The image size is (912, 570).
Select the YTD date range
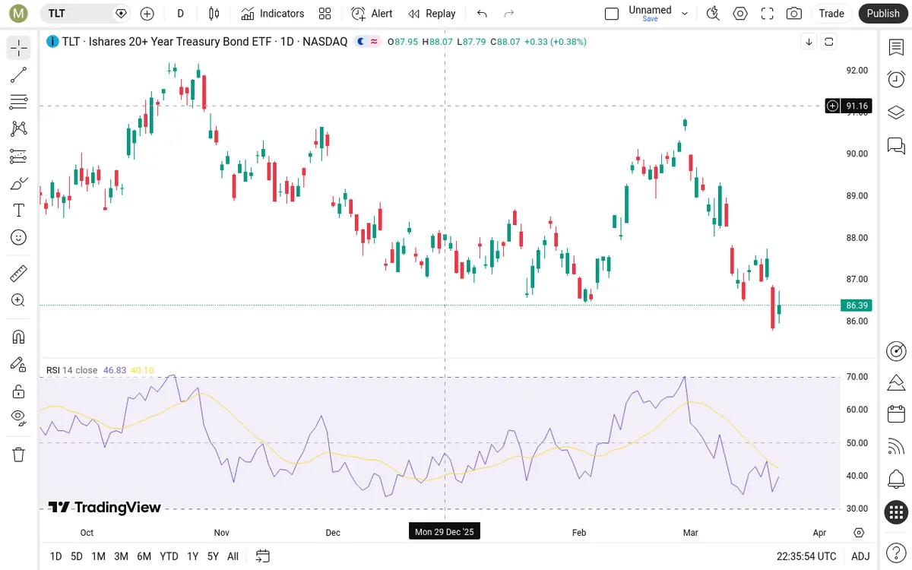(x=169, y=556)
